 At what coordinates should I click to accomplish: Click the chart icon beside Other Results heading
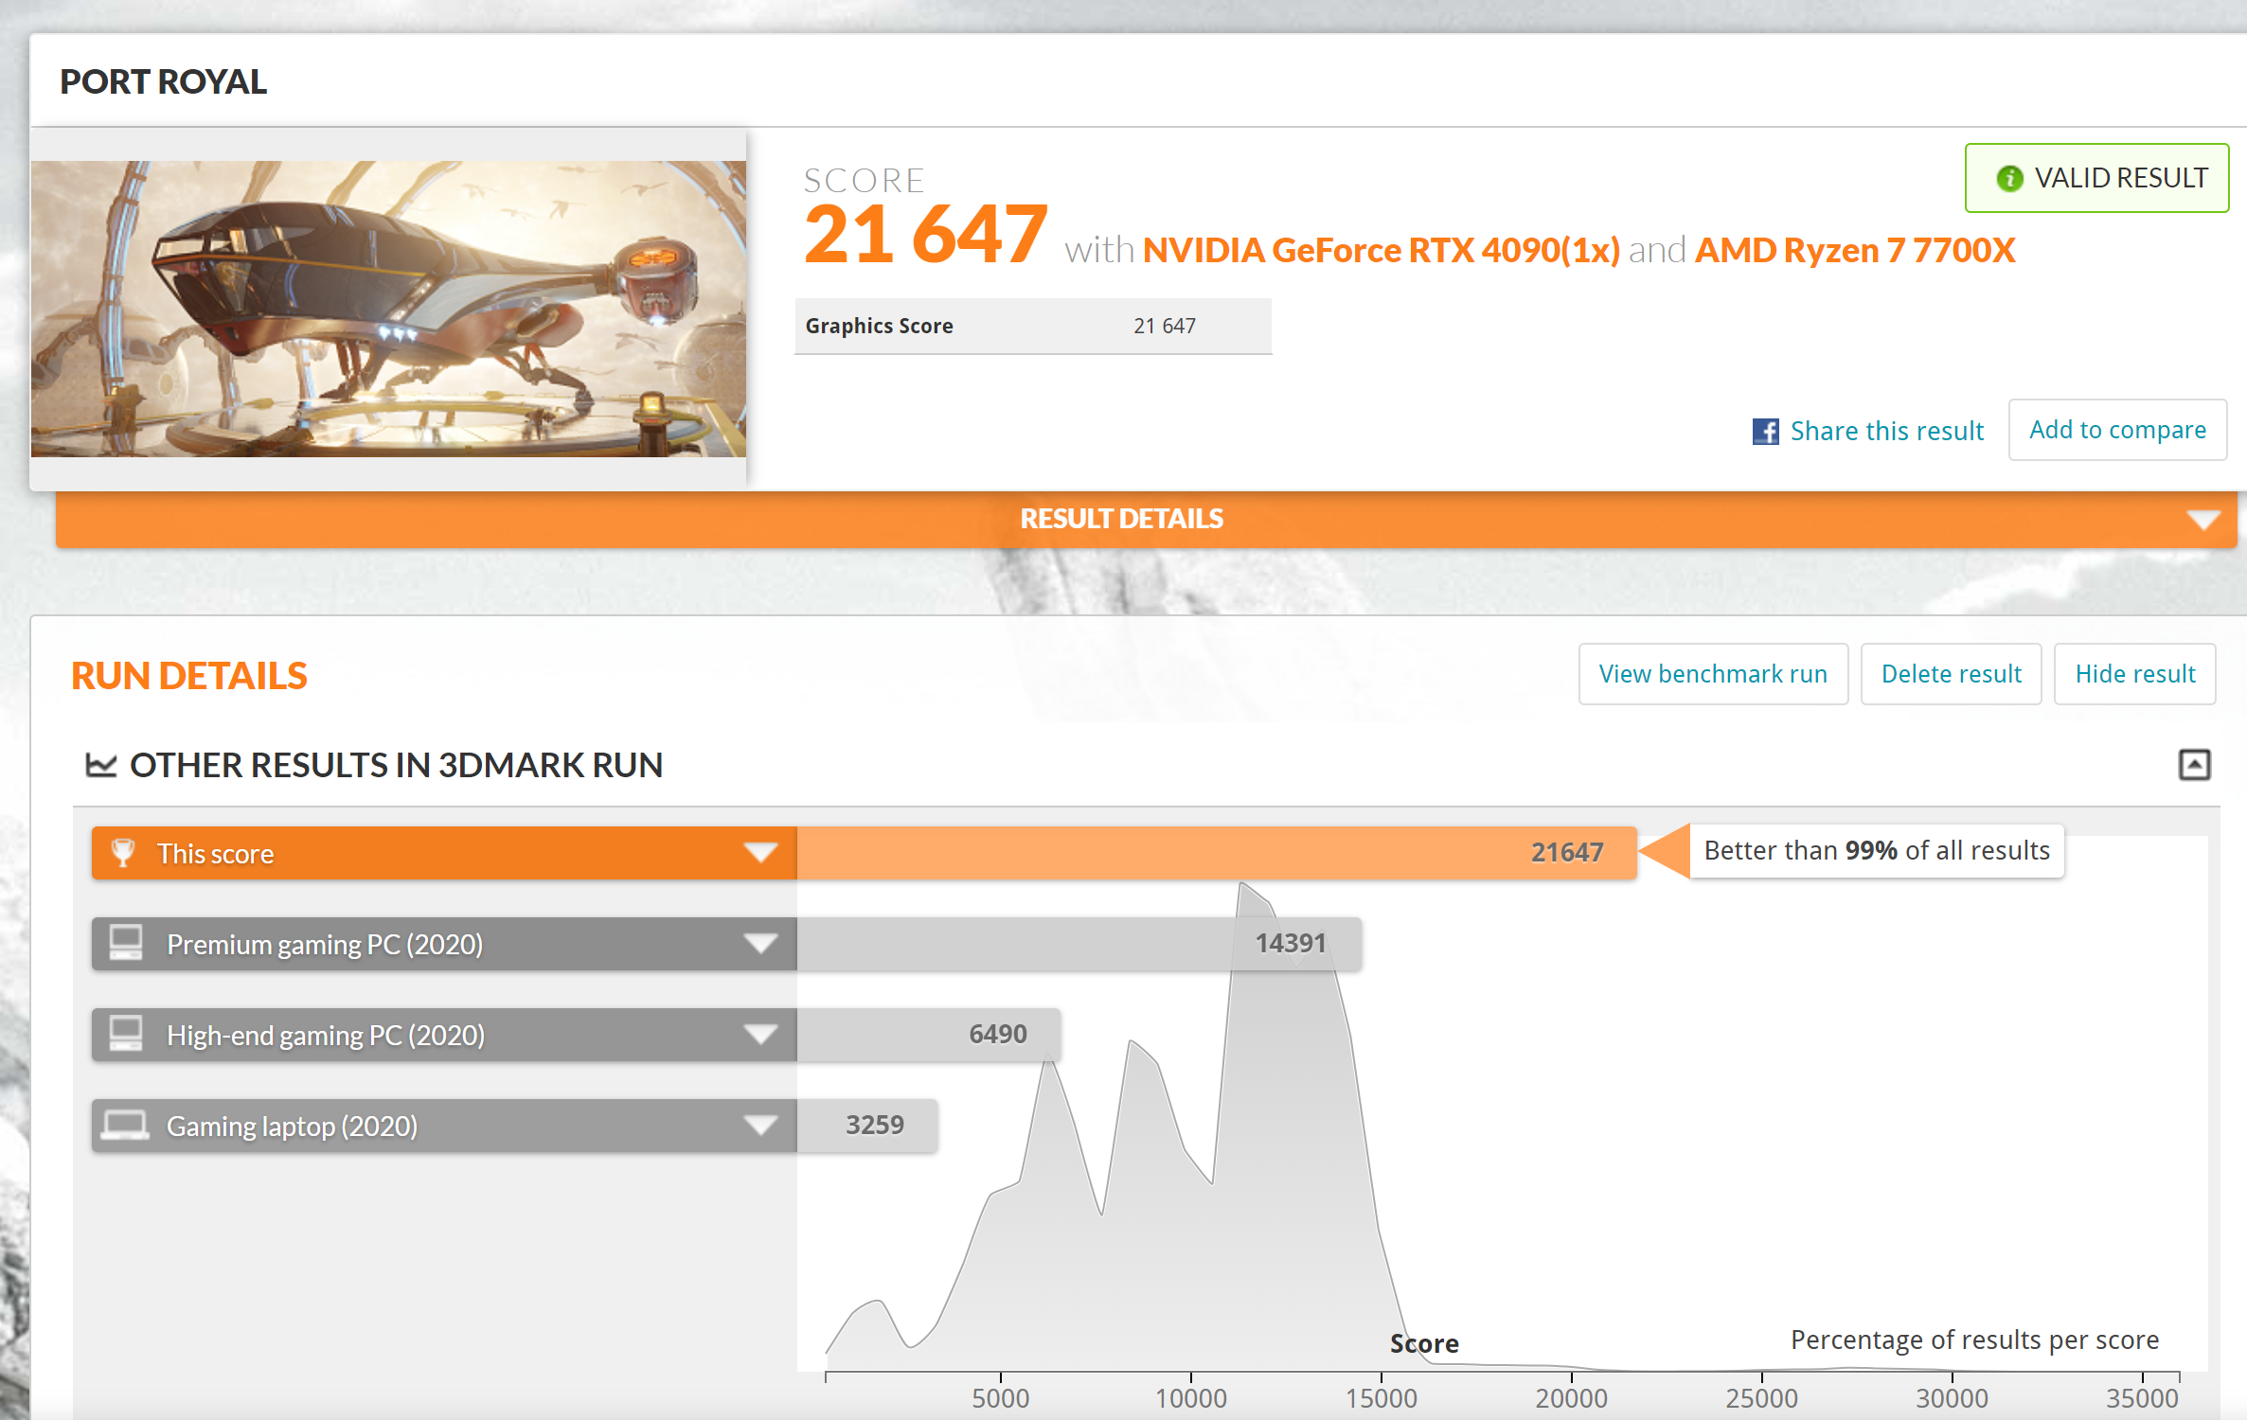(101, 765)
